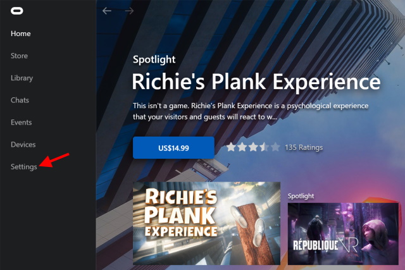Open the Library section

pos(22,78)
